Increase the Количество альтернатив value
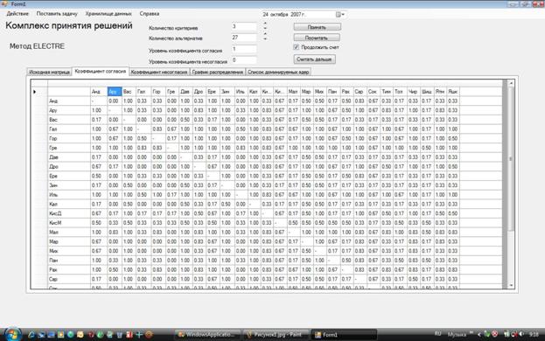The height and width of the screenshot is (341, 545). tap(265, 34)
